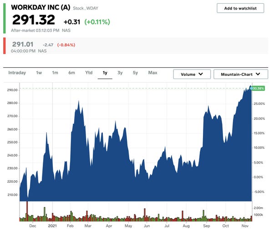Screen dimensions: 273x233
Task: Click the Feb month axis label
Action: [70, 226]
